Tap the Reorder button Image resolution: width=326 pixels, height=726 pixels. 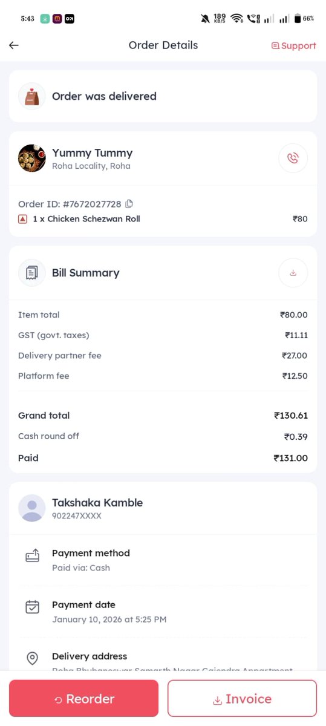pyautogui.click(x=83, y=698)
